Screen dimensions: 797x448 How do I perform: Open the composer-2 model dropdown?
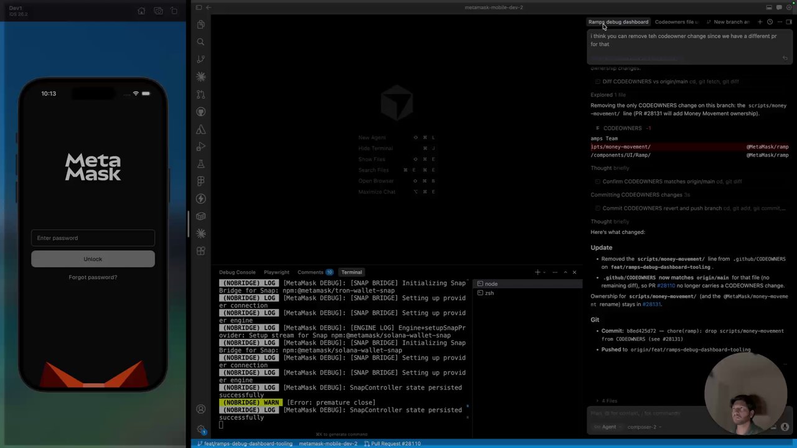coord(644,427)
